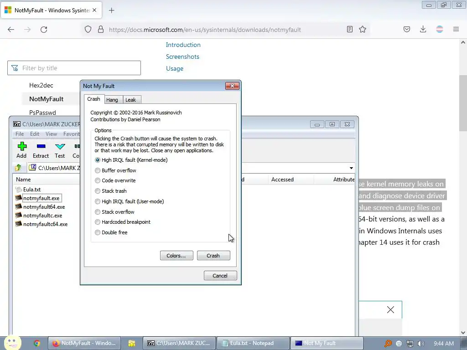Switch to the Crash tab

pos(93,99)
